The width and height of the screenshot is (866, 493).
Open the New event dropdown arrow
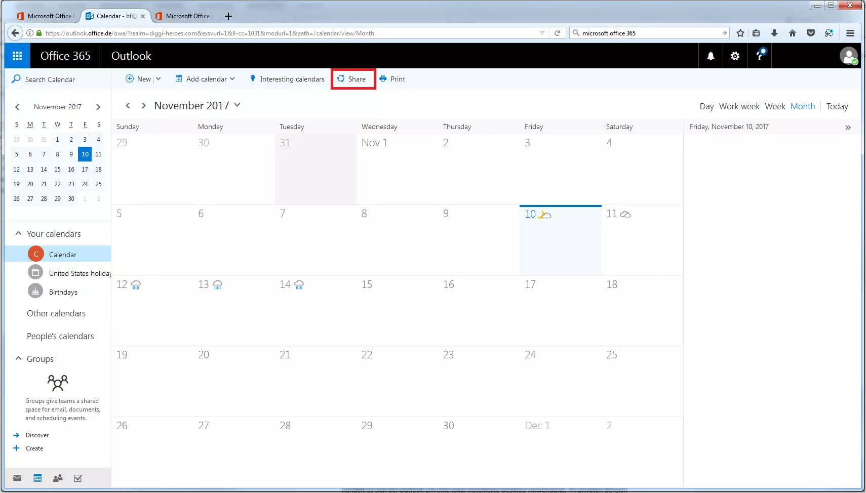(x=158, y=79)
